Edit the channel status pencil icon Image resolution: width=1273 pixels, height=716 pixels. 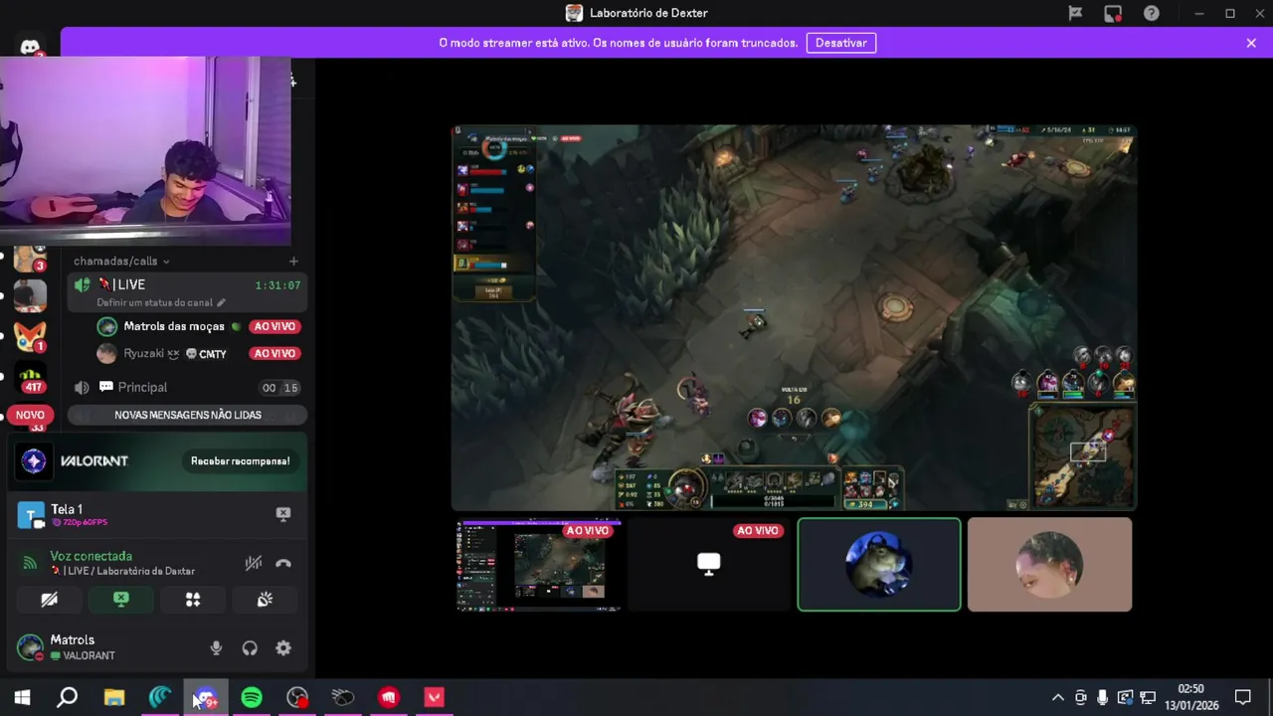click(x=221, y=302)
